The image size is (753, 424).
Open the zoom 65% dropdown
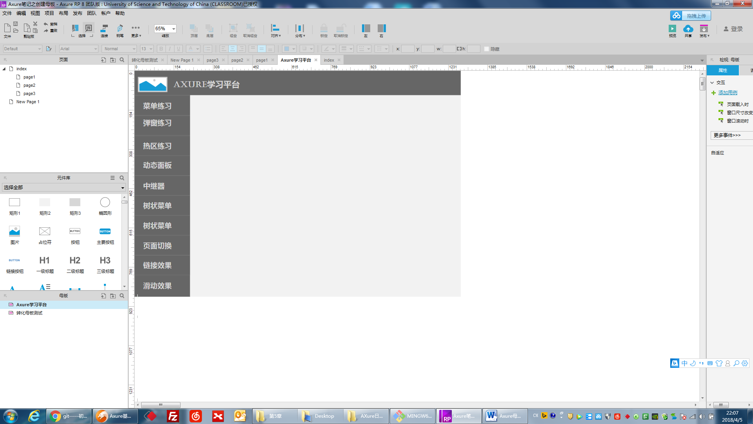(x=174, y=29)
